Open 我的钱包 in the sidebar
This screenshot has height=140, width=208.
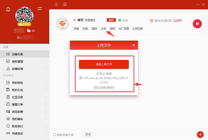click(x=25, y=83)
